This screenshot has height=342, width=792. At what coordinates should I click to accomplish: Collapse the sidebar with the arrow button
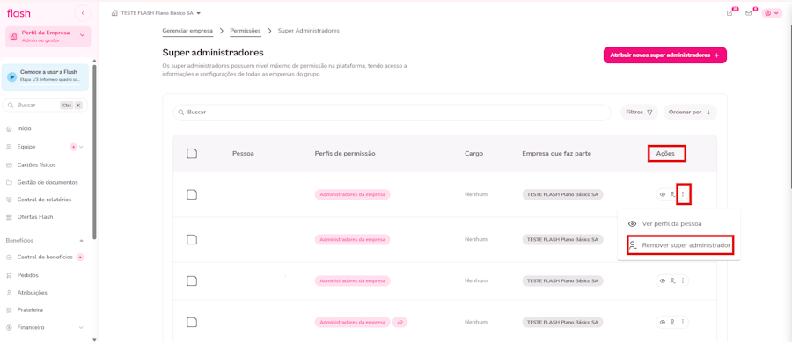coord(83,13)
